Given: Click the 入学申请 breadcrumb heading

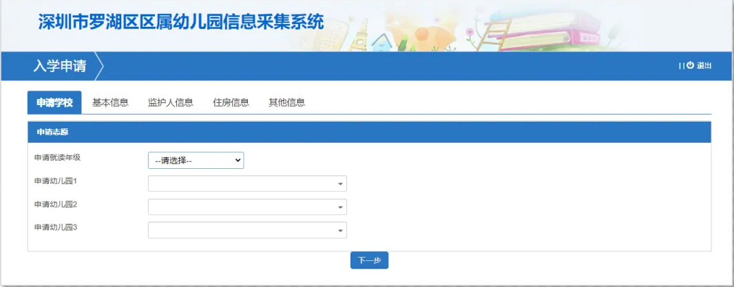Looking at the screenshot, I should pos(59,67).
